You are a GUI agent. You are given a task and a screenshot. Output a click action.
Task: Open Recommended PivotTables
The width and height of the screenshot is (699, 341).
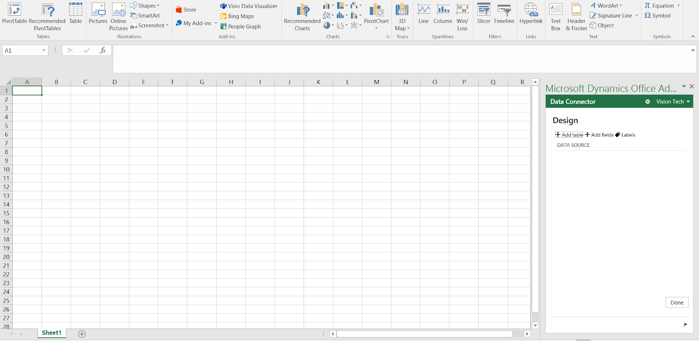click(x=47, y=17)
